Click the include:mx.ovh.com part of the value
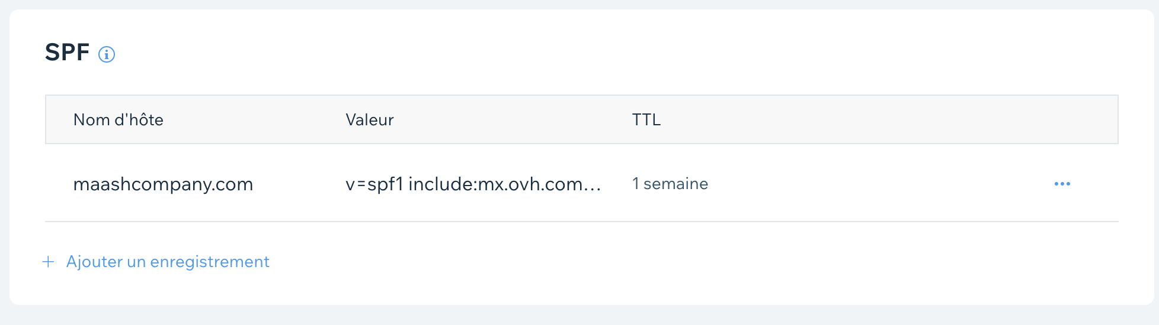This screenshot has height=325, width=1159. [496, 184]
